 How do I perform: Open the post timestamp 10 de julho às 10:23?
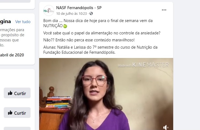tap(72, 13)
